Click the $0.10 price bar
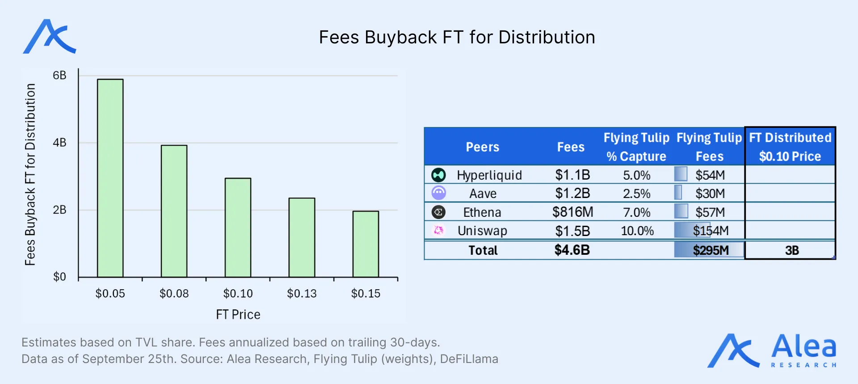The width and height of the screenshot is (858, 384). pos(238,228)
